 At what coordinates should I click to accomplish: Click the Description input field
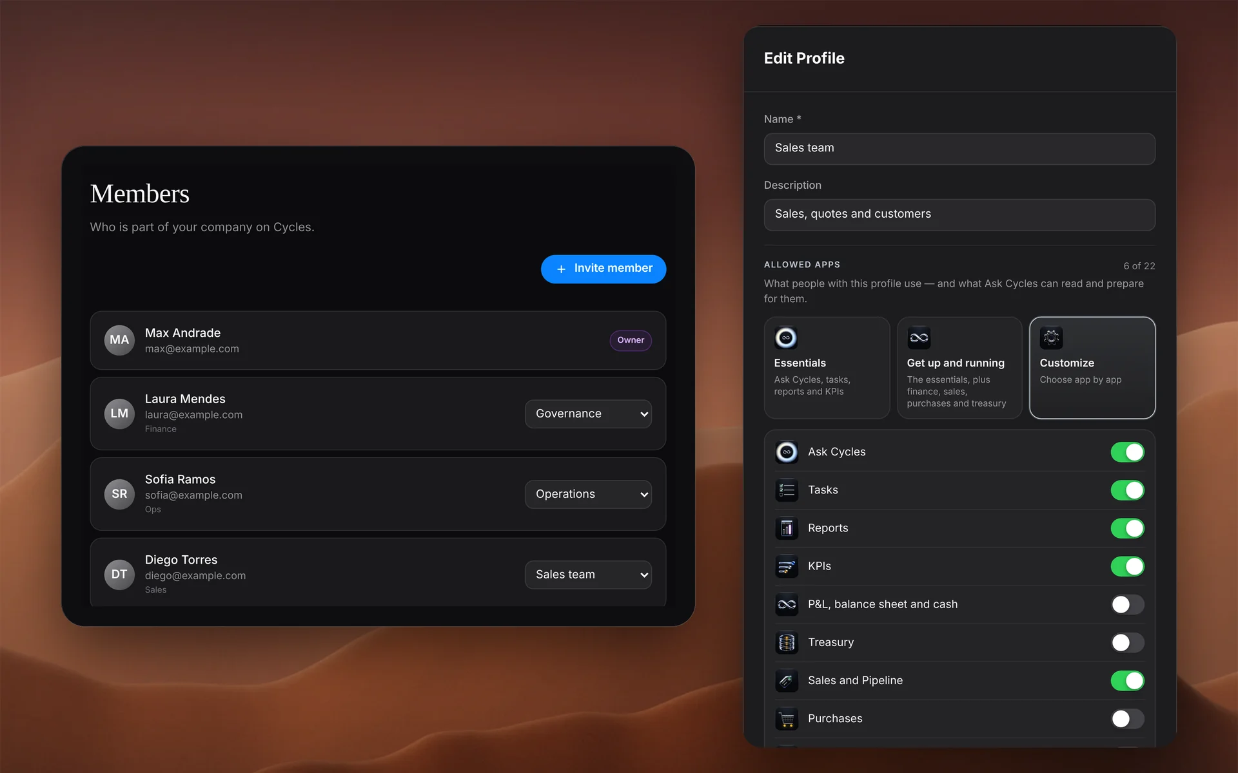(x=959, y=215)
